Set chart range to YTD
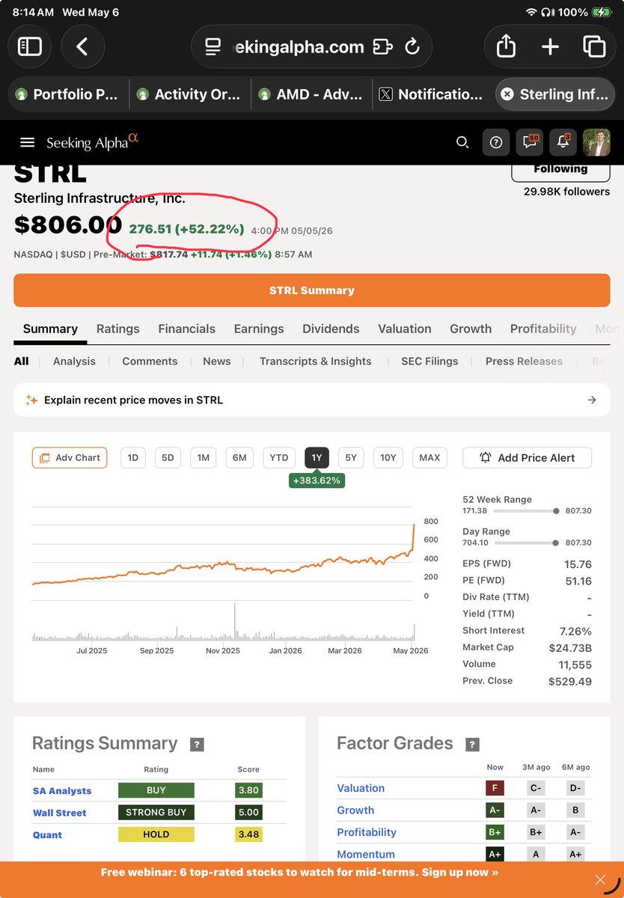The height and width of the screenshot is (898, 624). [x=279, y=458]
